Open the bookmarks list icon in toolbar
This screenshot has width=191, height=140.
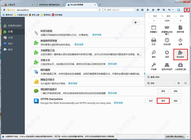(x=142, y=10)
